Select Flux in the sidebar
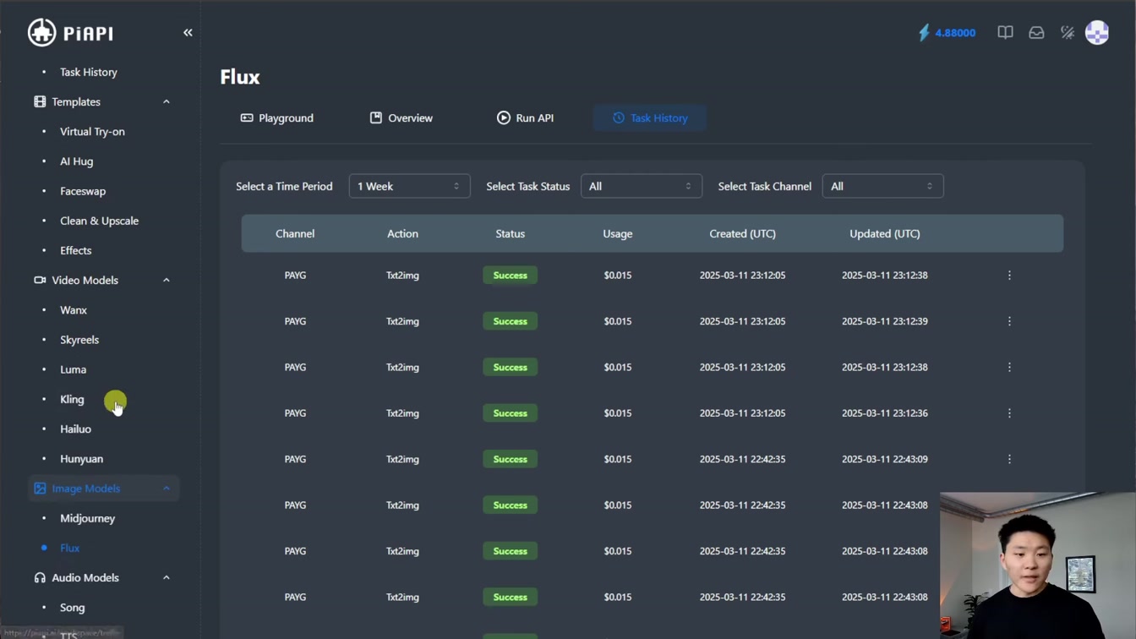1136x639 pixels. (x=69, y=548)
